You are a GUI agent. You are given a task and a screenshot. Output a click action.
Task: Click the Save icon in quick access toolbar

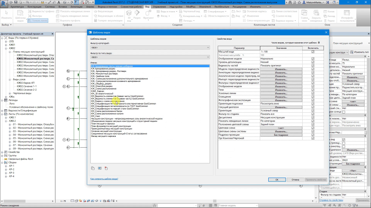pos(15,2)
